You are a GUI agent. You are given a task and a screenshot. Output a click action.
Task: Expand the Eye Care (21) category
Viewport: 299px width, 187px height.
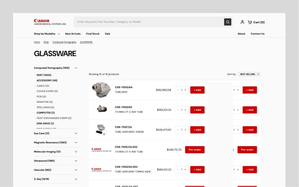(x=56, y=133)
